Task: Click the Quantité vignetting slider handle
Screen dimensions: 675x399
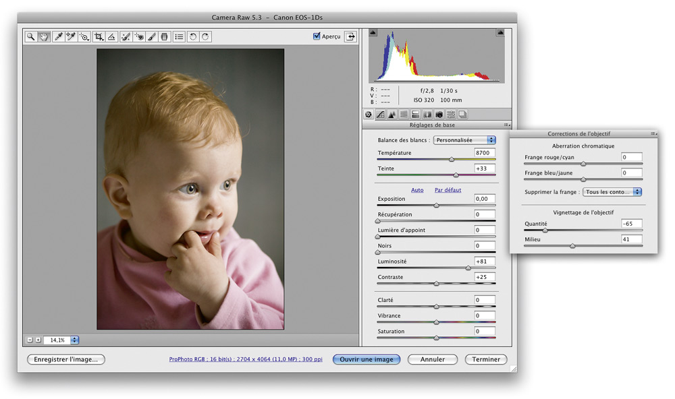Action: [x=545, y=231]
